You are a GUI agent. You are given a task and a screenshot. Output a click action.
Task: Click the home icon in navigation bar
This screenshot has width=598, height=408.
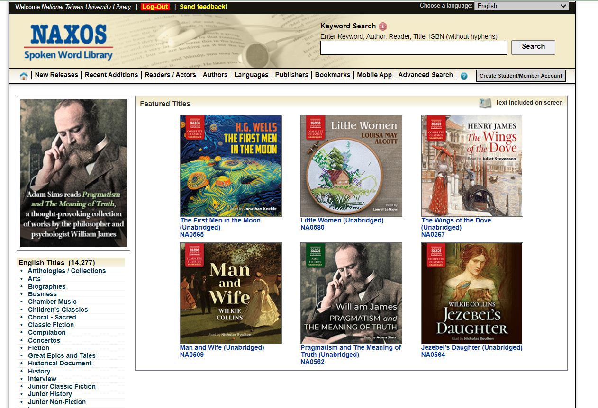[24, 76]
